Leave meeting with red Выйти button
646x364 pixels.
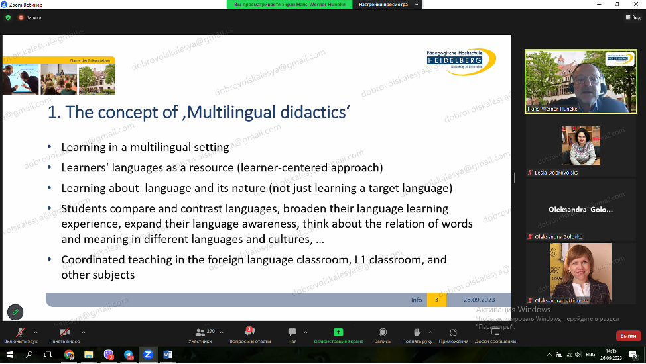628,336
